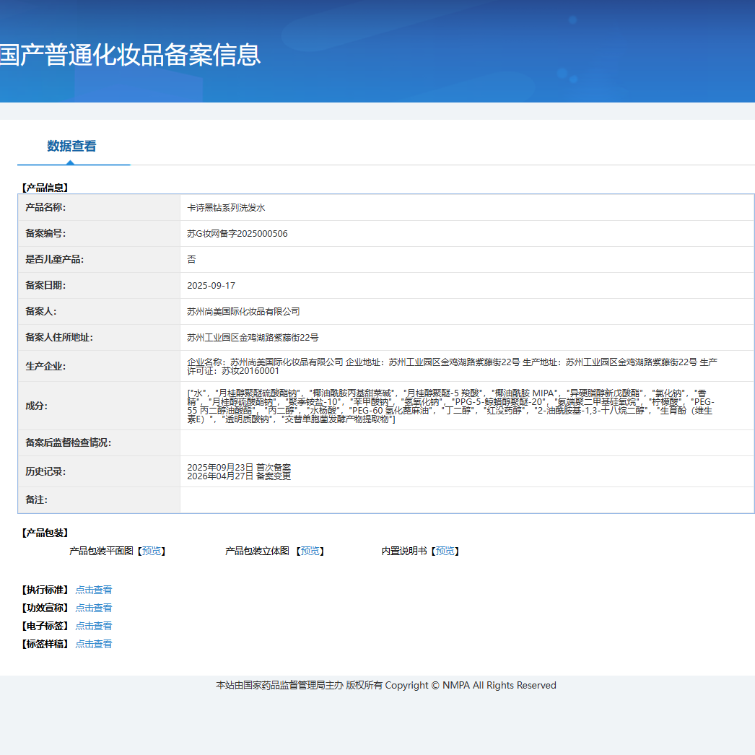The image size is (755, 755).
Task: Click the 成分 ingredient list text
Action: click(x=450, y=406)
